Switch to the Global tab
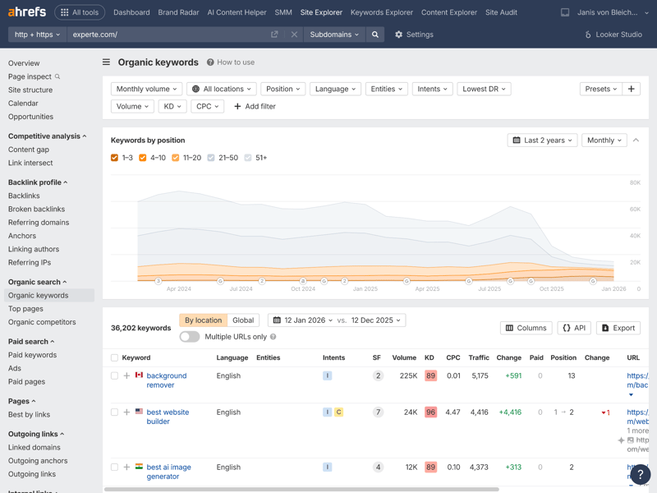The image size is (657, 493). (243, 320)
